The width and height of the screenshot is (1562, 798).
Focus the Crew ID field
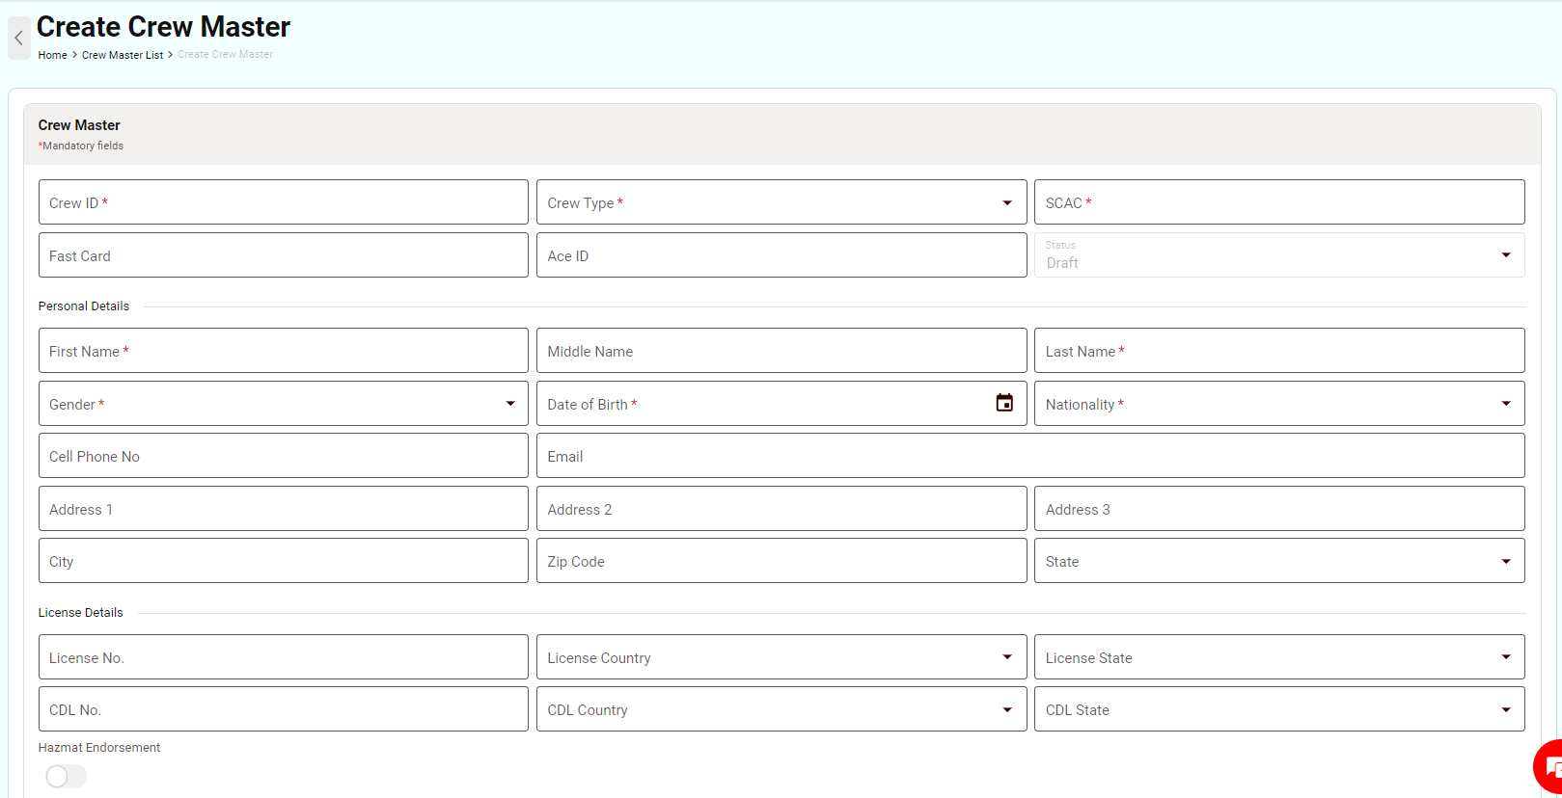point(284,202)
